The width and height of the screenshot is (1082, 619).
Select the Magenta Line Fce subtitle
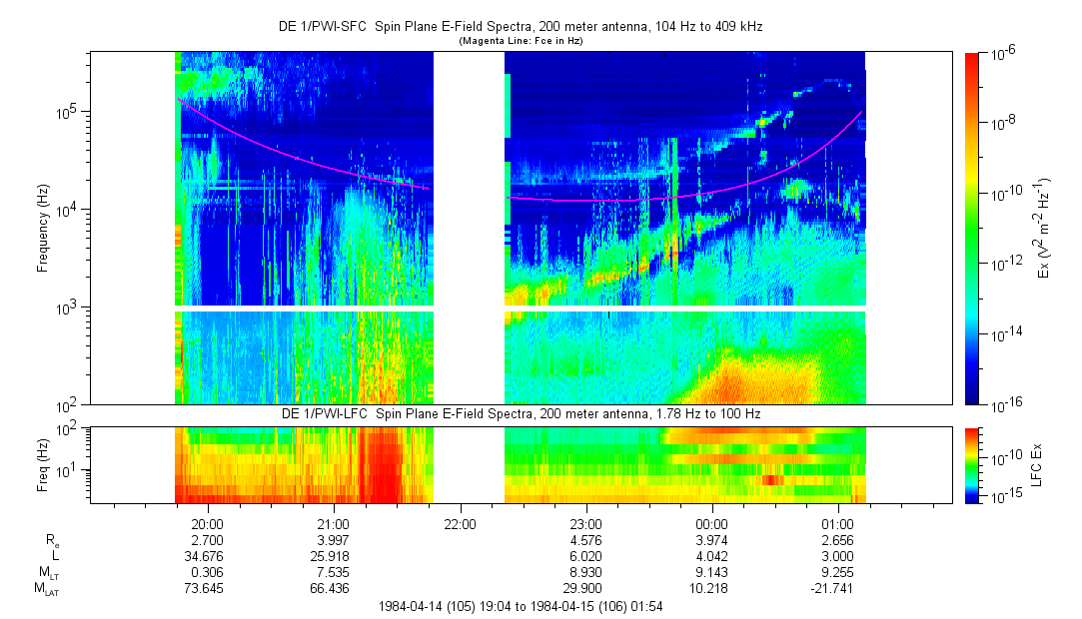520,41
